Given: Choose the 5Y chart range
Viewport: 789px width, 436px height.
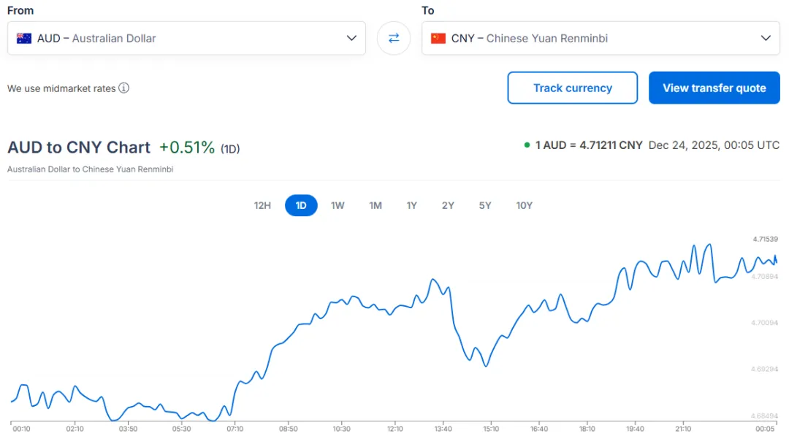Looking at the screenshot, I should (485, 205).
